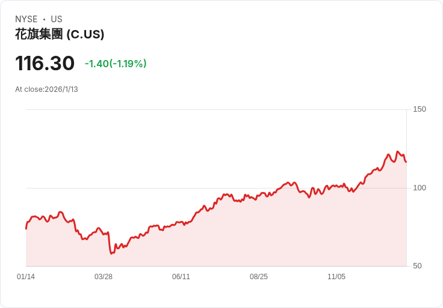
Task: Select the 01/14 date on x-axis
Action: point(26,277)
